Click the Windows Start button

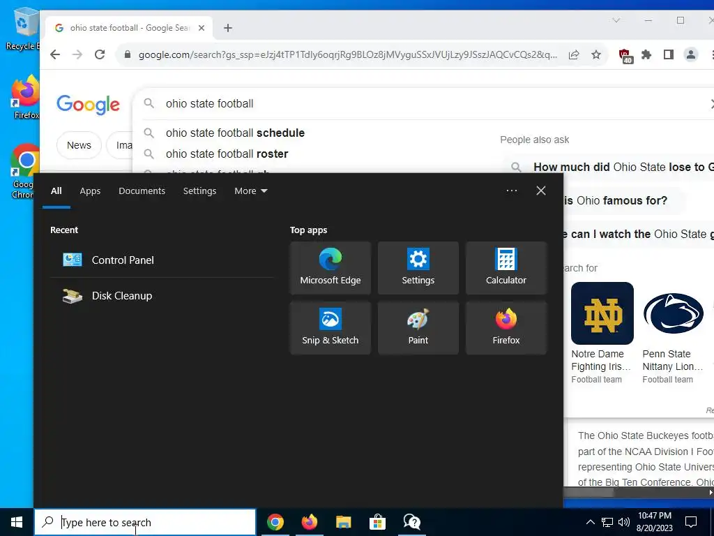click(17, 522)
